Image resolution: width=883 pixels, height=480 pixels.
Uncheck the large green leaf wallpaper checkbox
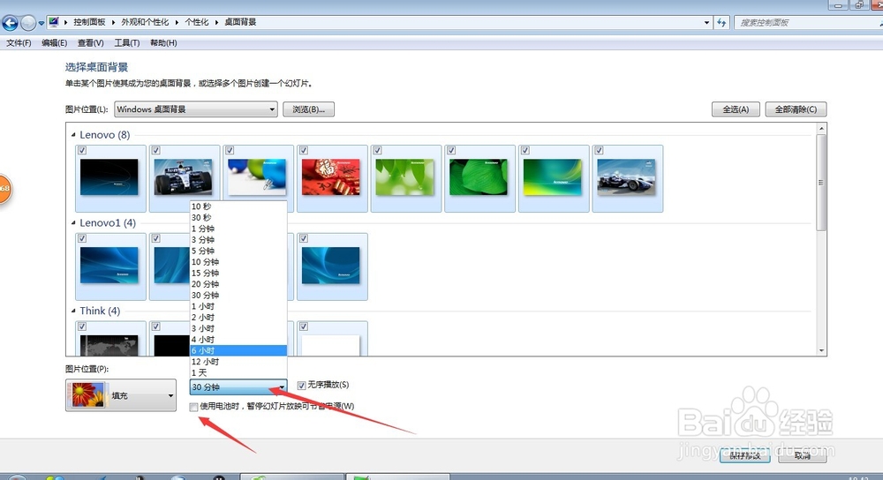pos(451,150)
